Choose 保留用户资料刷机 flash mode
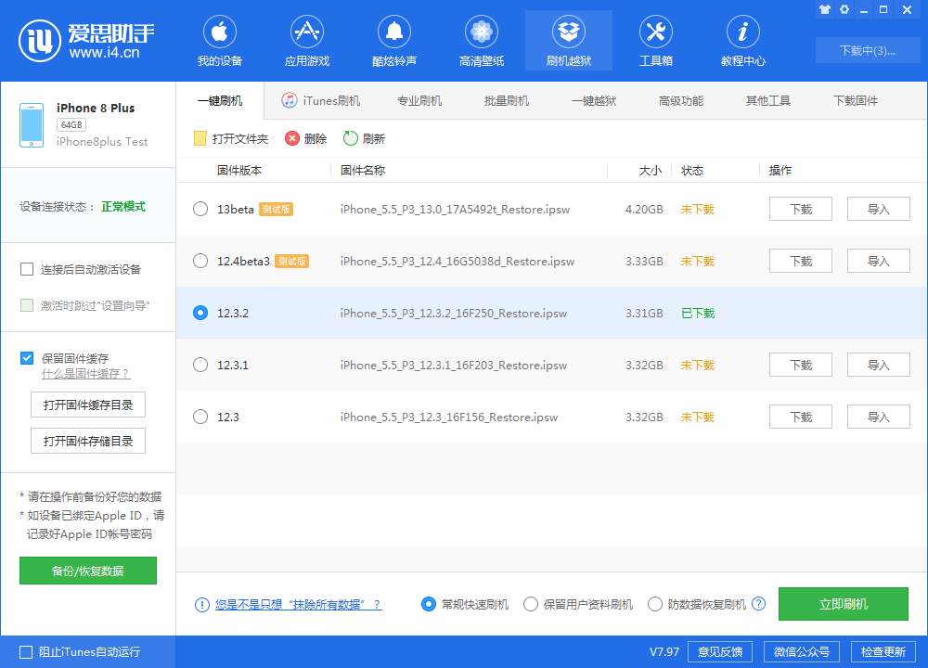The width and height of the screenshot is (928, 668). point(530,603)
